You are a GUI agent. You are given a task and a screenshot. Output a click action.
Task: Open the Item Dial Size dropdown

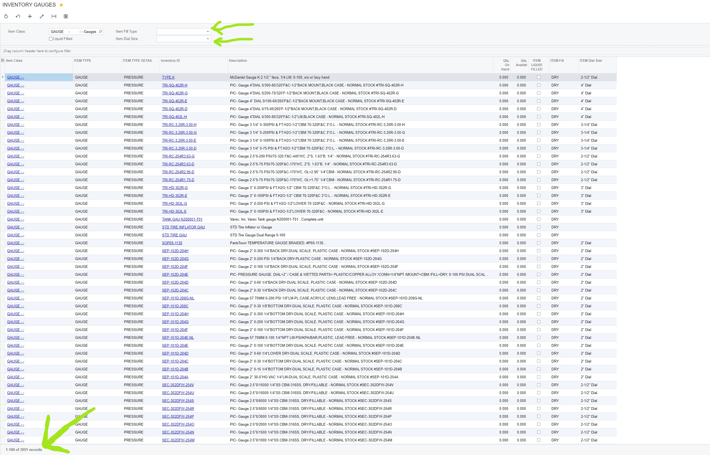coord(208,39)
